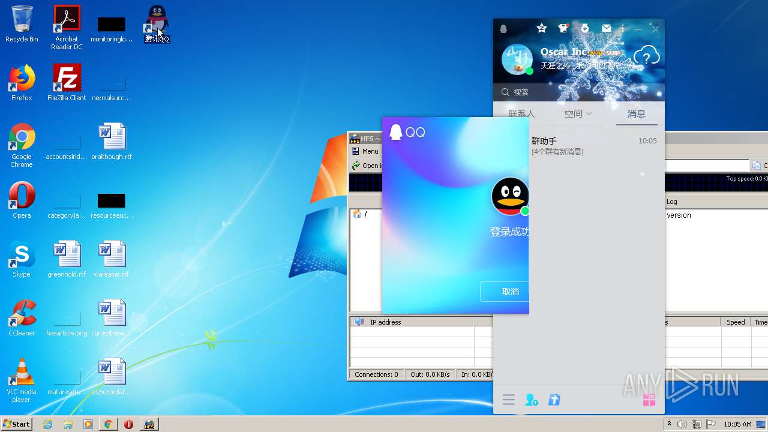The image size is (768, 432).
Task: Open QQ Zone star icon in QQ header
Action: point(542,28)
